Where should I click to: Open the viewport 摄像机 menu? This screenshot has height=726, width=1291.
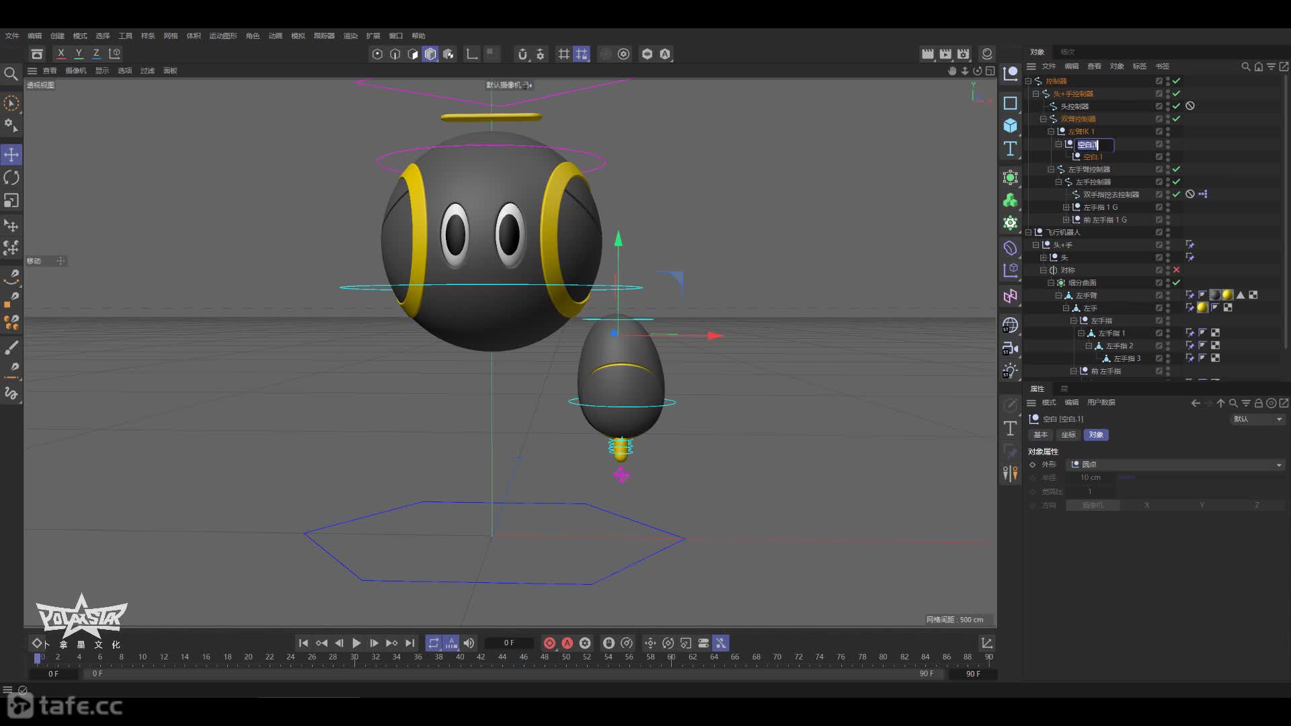[x=76, y=71]
